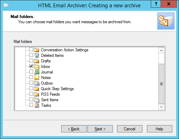Click the question mark title bar button

click(x=156, y=4)
